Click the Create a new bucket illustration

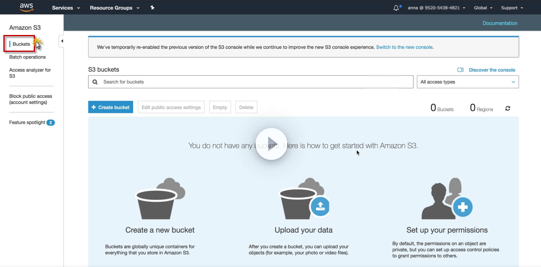coord(160,199)
